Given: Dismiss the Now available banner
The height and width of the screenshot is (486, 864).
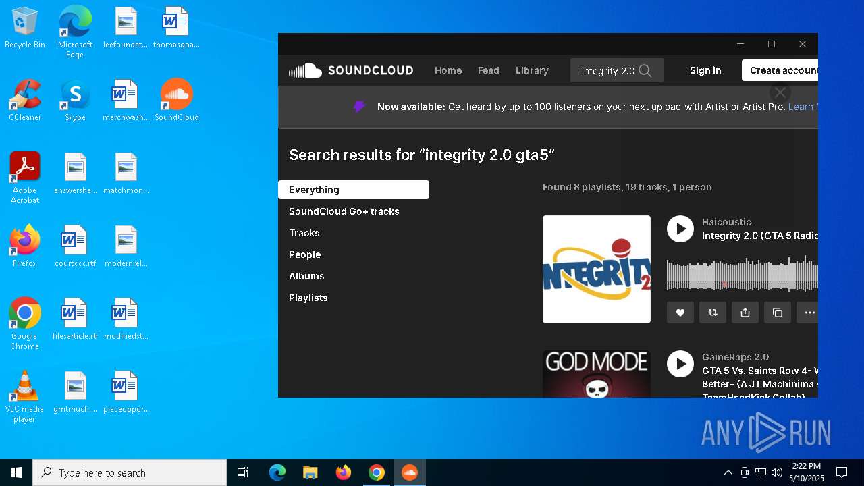Looking at the screenshot, I should tap(780, 92).
